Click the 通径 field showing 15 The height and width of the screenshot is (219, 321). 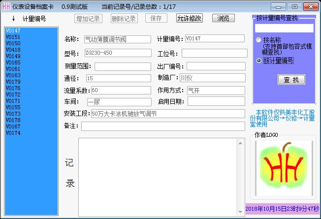coord(119,78)
